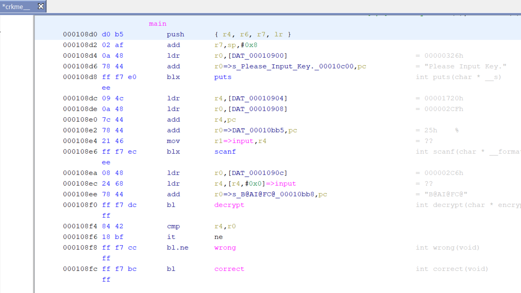This screenshot has width=521, height=293.
Task: Click the int puts(char * __s) comment
Action: click(458, 77)
